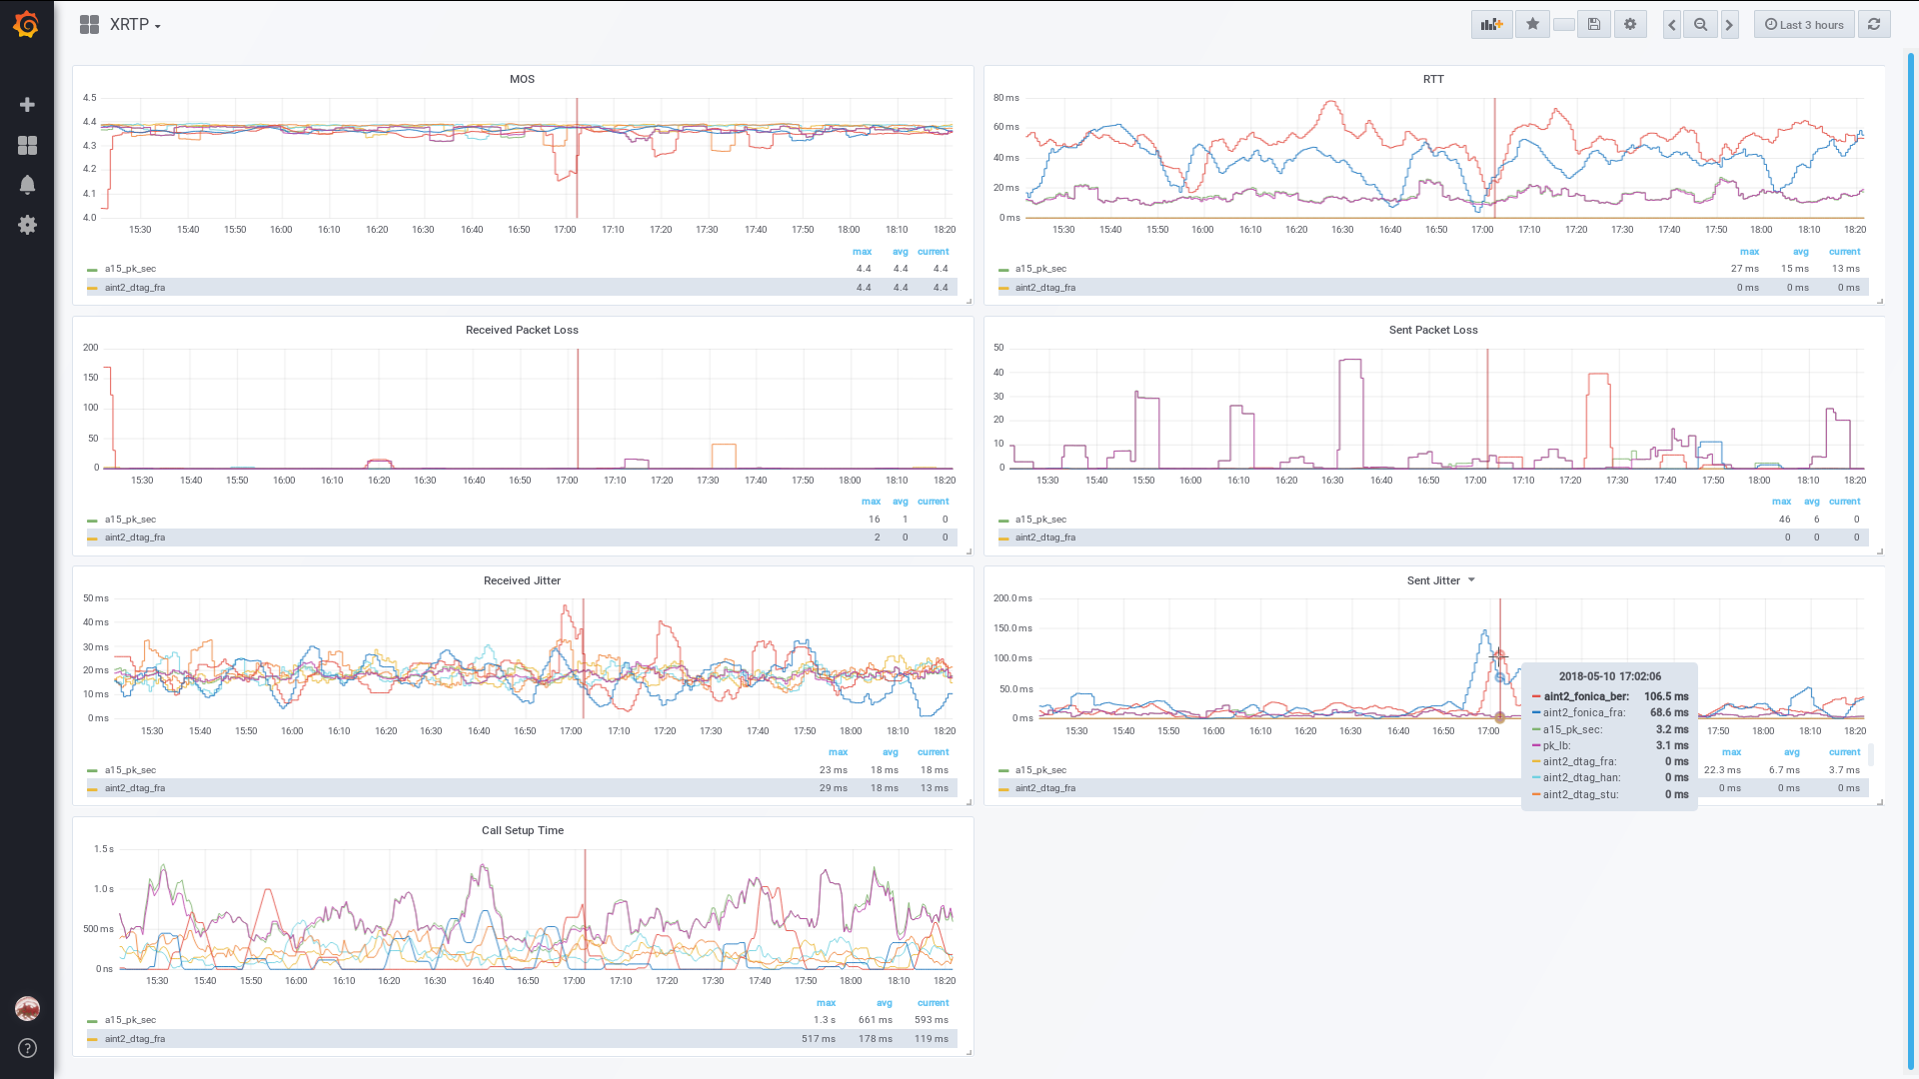The height and width of the screenshot is (1079, 1919).
Task: Sort Sent Packet Loss legend by avg
Action: point(1811,502)
